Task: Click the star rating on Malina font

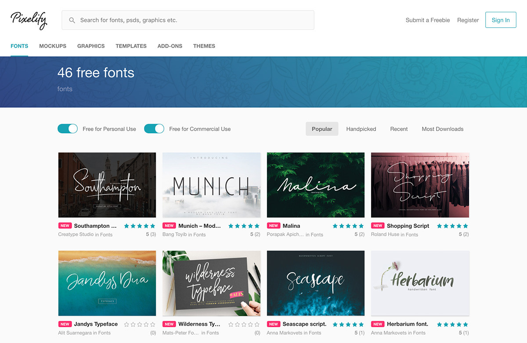Action: point(348,226)
